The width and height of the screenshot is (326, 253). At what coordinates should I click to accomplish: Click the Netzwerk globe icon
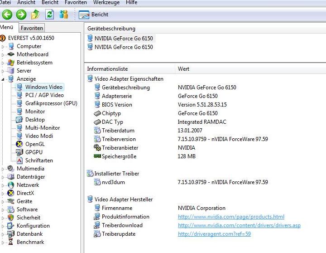(x=10, y=185)
